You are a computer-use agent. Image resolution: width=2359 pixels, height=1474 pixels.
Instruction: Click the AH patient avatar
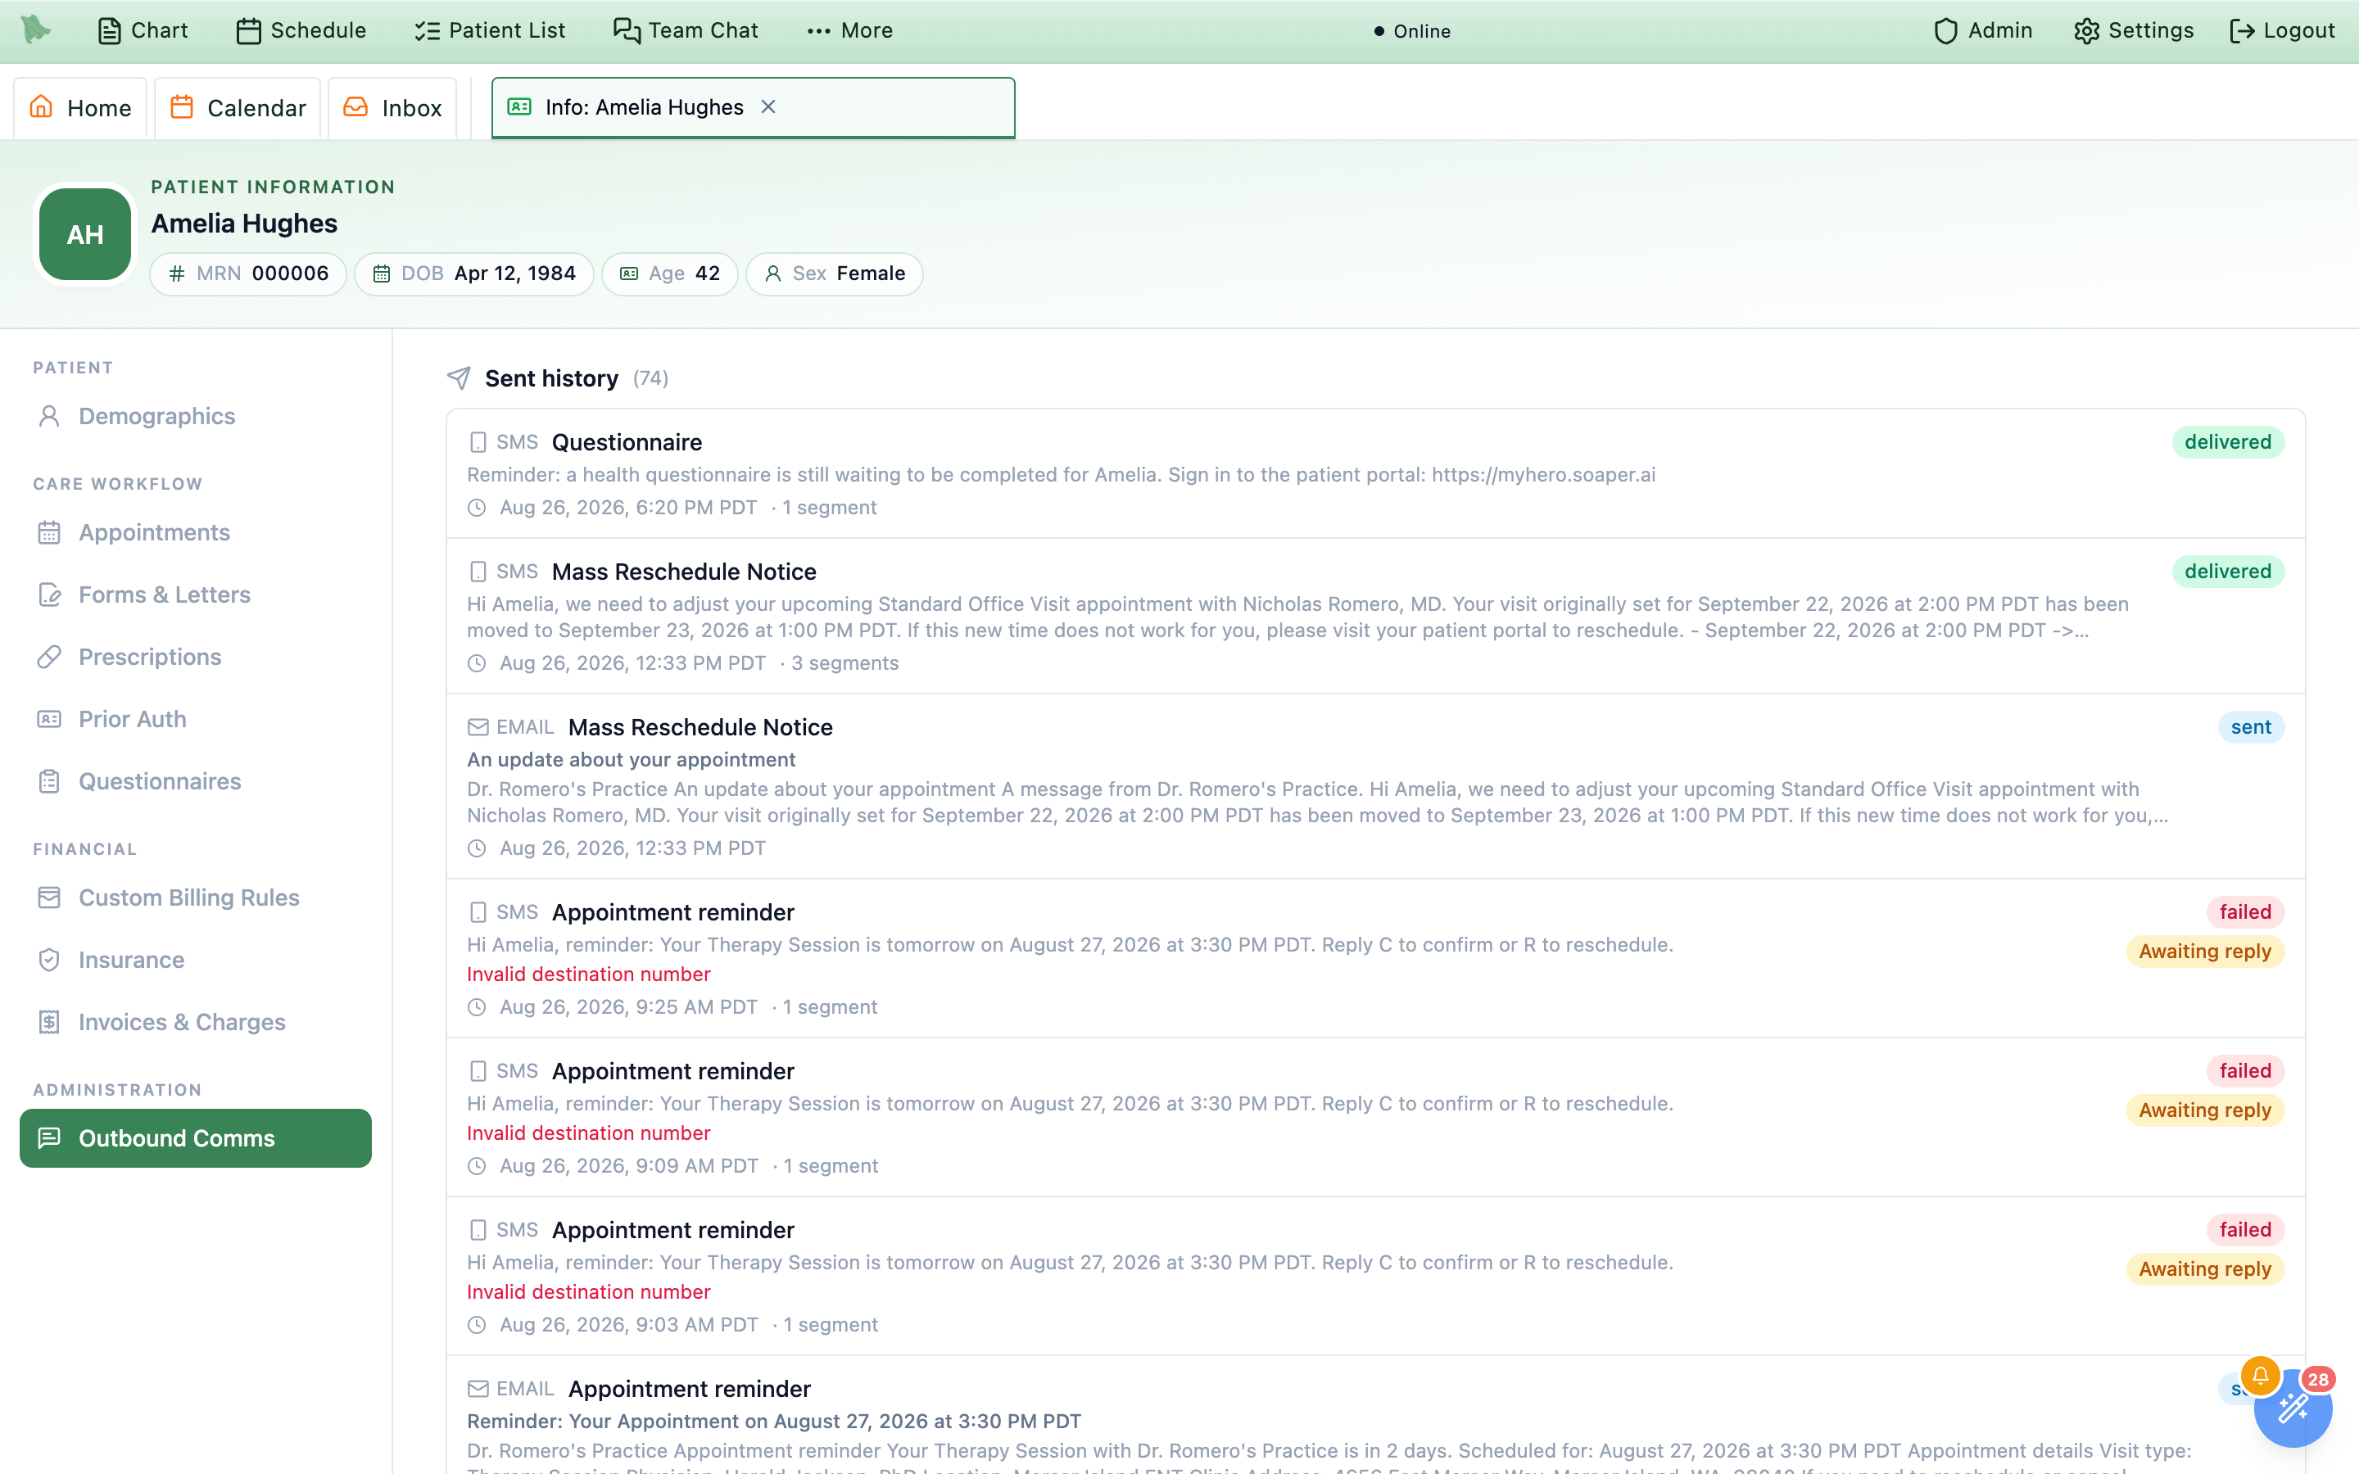[85, 234]
